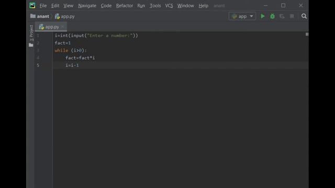Open the Tools menu

click(155, 6)
